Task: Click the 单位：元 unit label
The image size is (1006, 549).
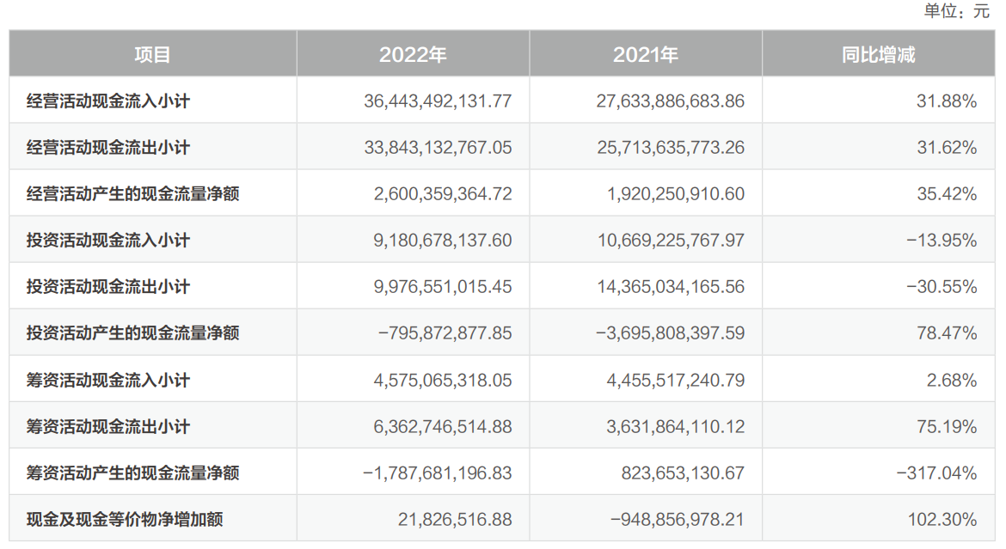Action: coord(957,11)
